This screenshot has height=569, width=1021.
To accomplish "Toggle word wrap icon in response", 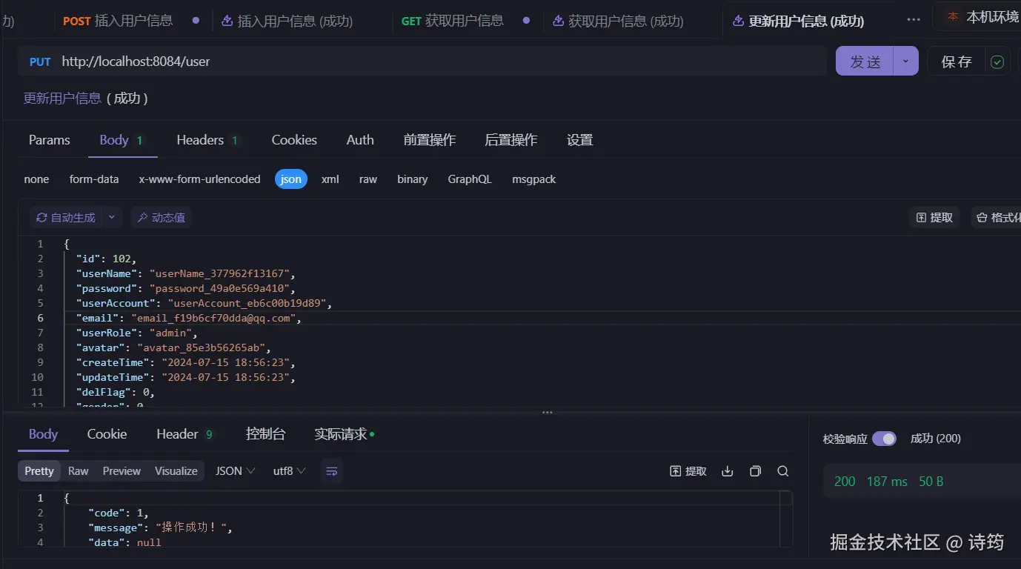I will 332,471.
